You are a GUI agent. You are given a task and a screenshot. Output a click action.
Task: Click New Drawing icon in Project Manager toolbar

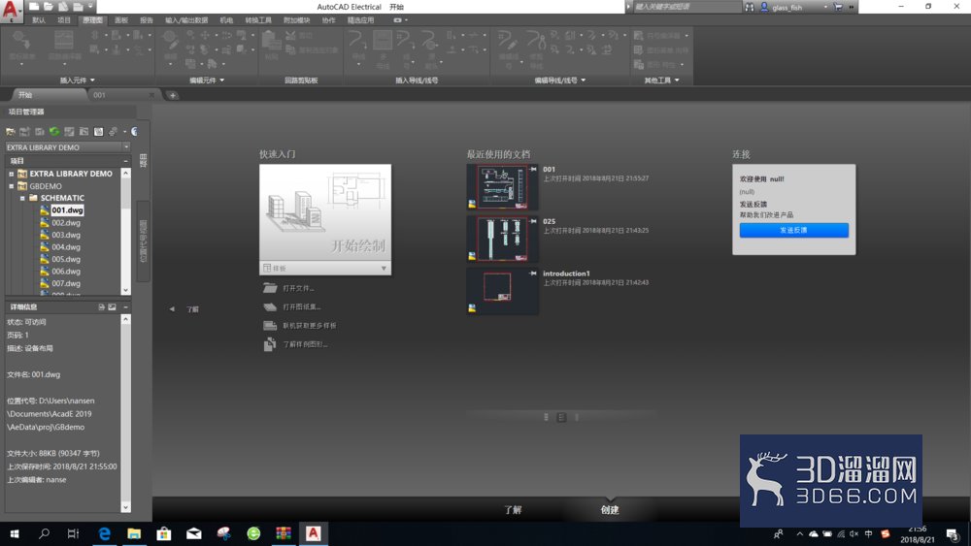click(40, 132)
